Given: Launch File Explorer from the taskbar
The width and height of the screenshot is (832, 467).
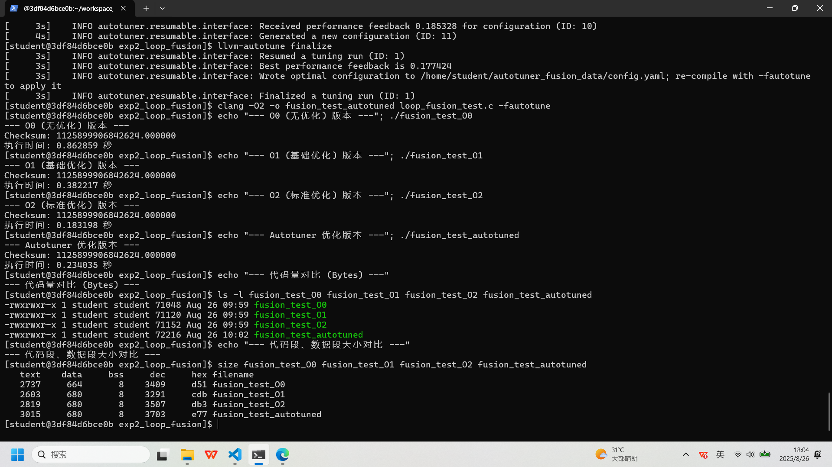Looking at the screenshot, I should point(187,454).
